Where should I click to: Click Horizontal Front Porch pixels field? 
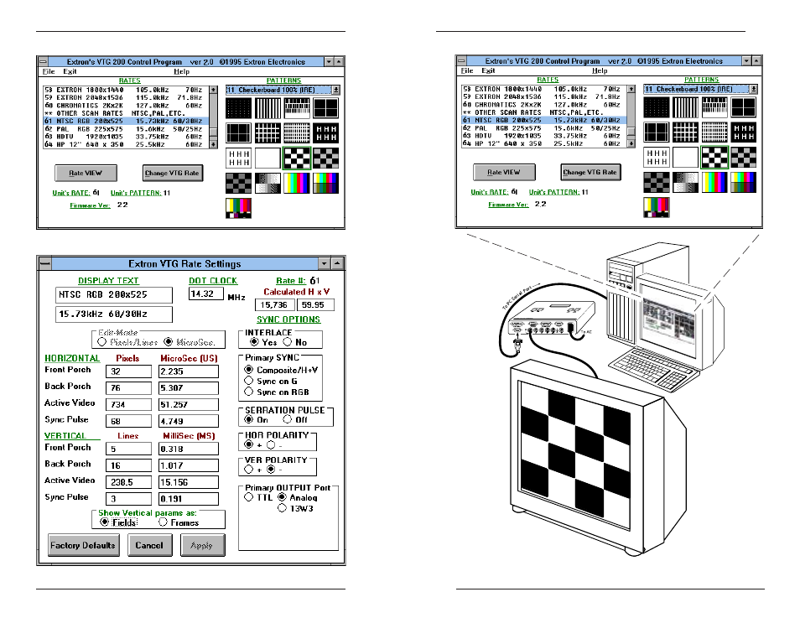click(128, 371)
